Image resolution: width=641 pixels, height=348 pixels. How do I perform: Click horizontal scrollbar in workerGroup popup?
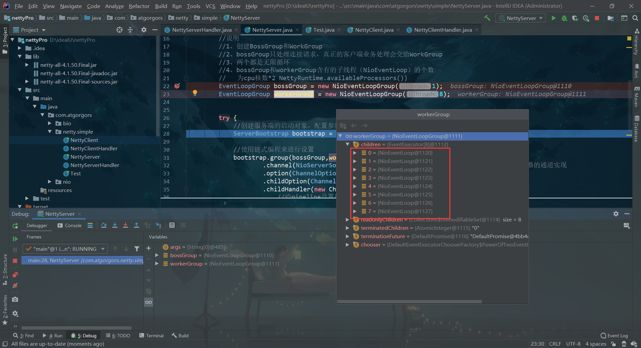point(409,302)
